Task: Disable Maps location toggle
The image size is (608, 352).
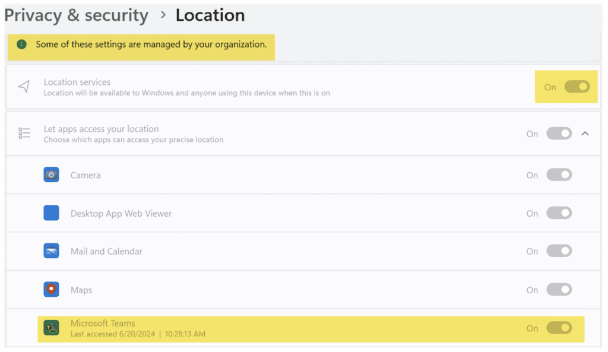Action: coord(559,290)
